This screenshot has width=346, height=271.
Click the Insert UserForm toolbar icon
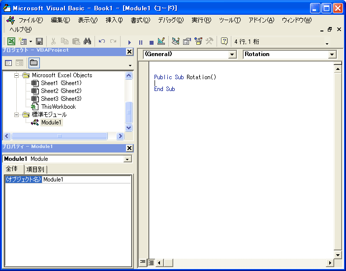tap(23, 41)
